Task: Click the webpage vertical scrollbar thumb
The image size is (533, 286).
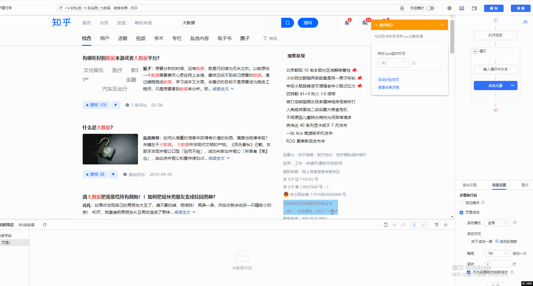Action: [452, 37]
